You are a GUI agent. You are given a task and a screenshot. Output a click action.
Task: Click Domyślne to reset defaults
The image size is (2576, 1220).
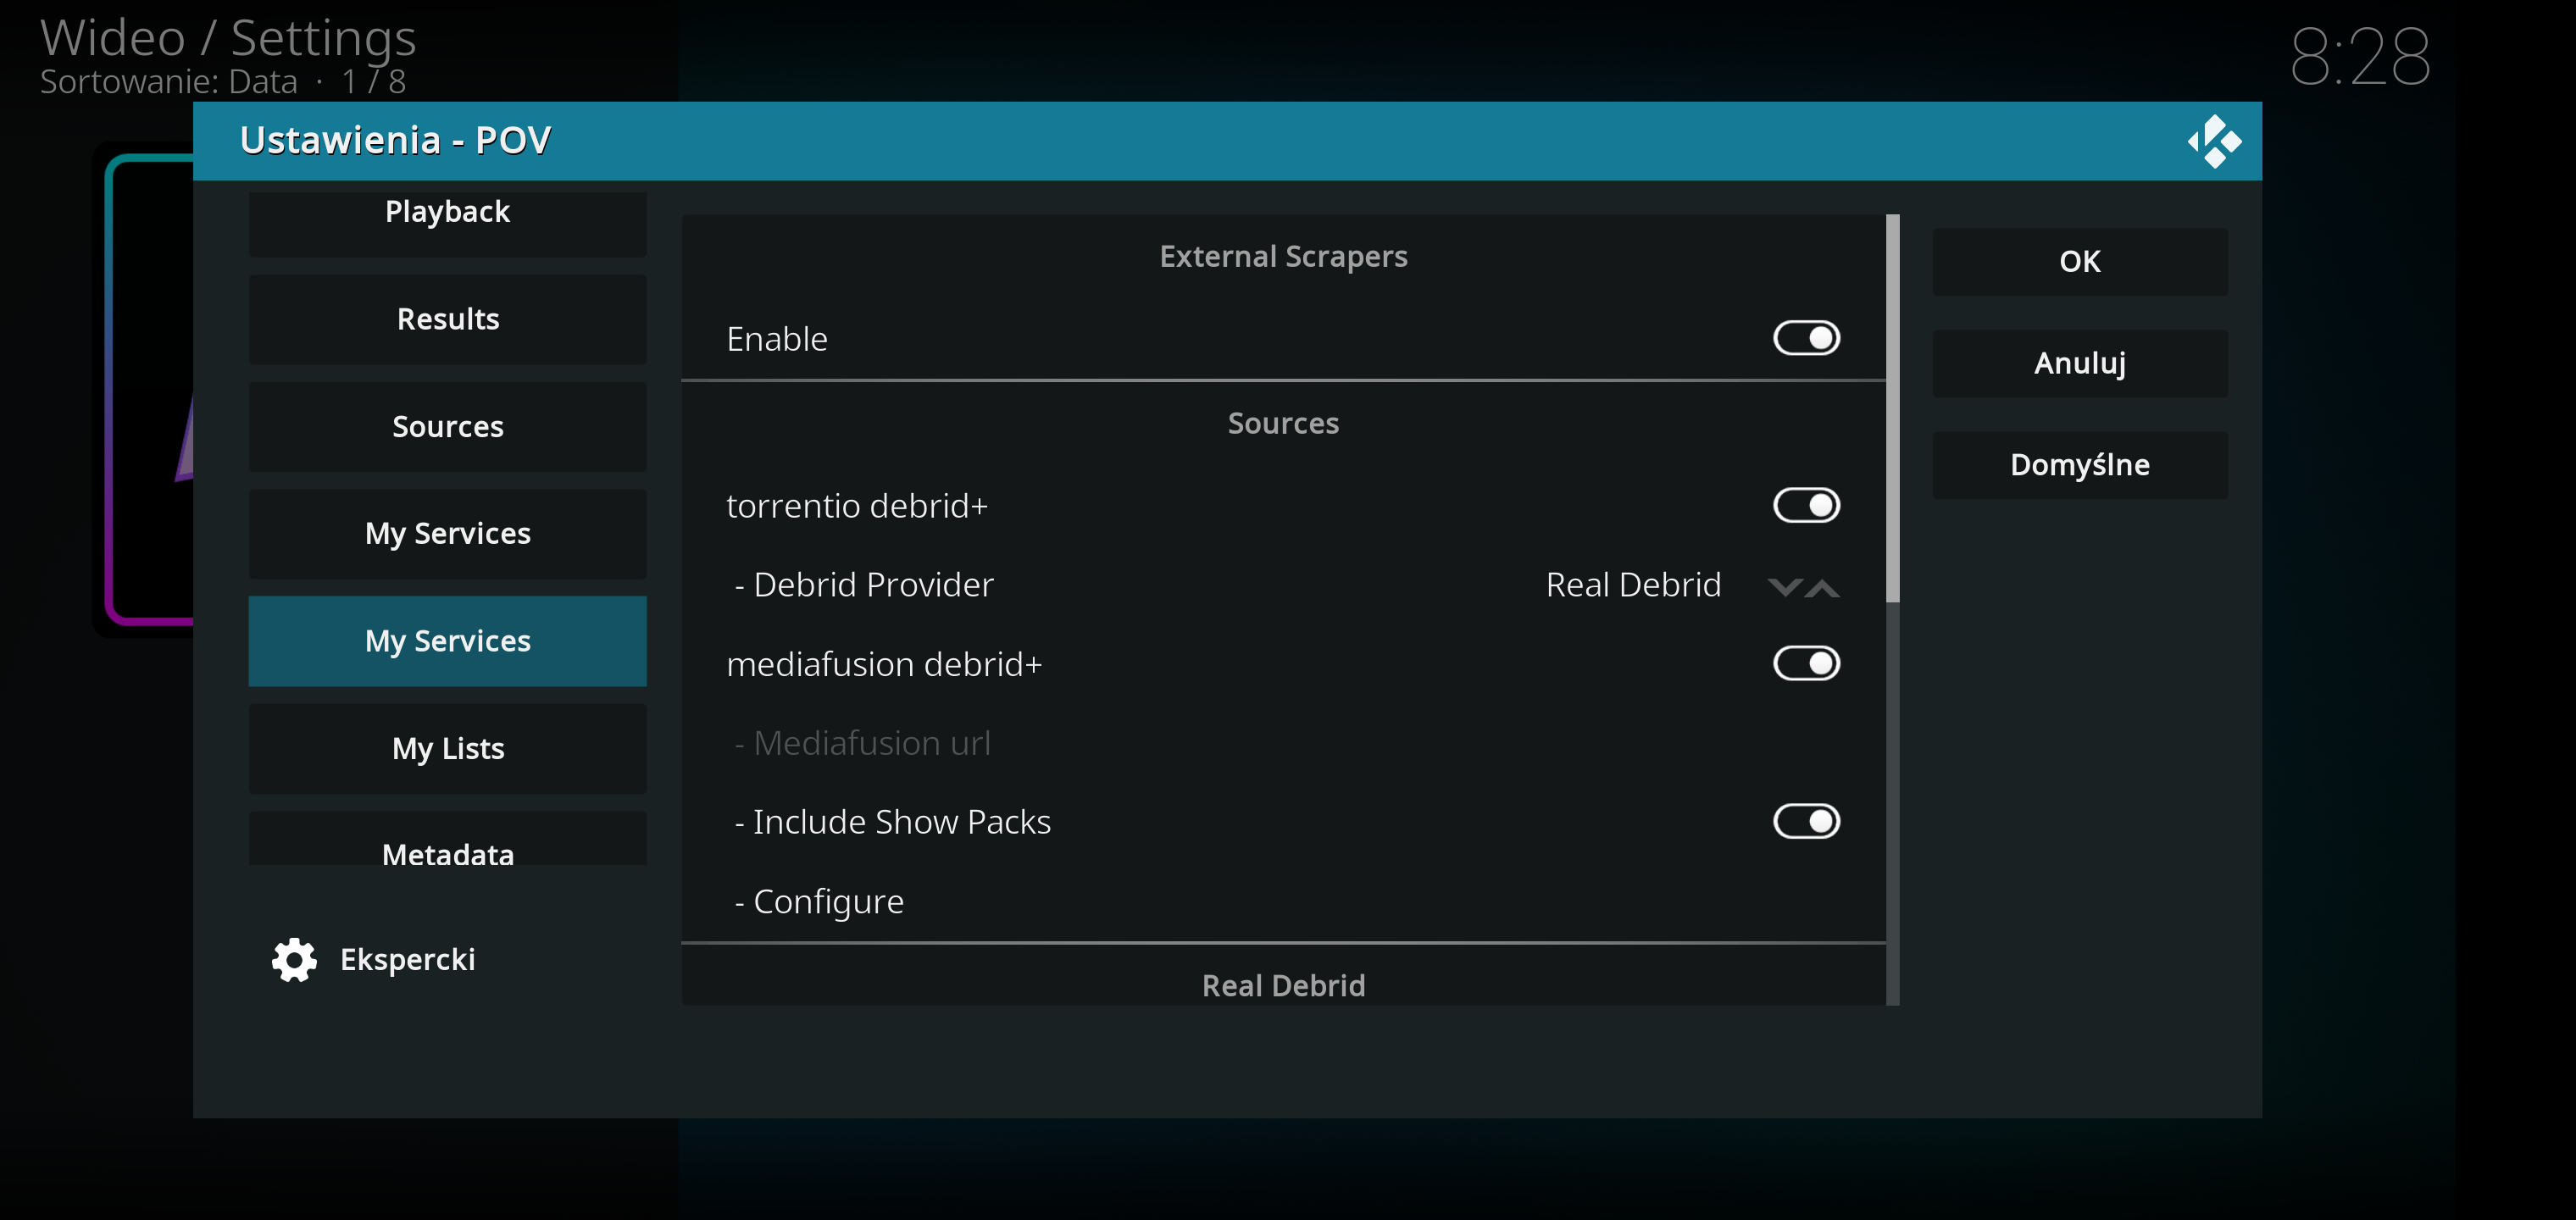click(2079, 463)
